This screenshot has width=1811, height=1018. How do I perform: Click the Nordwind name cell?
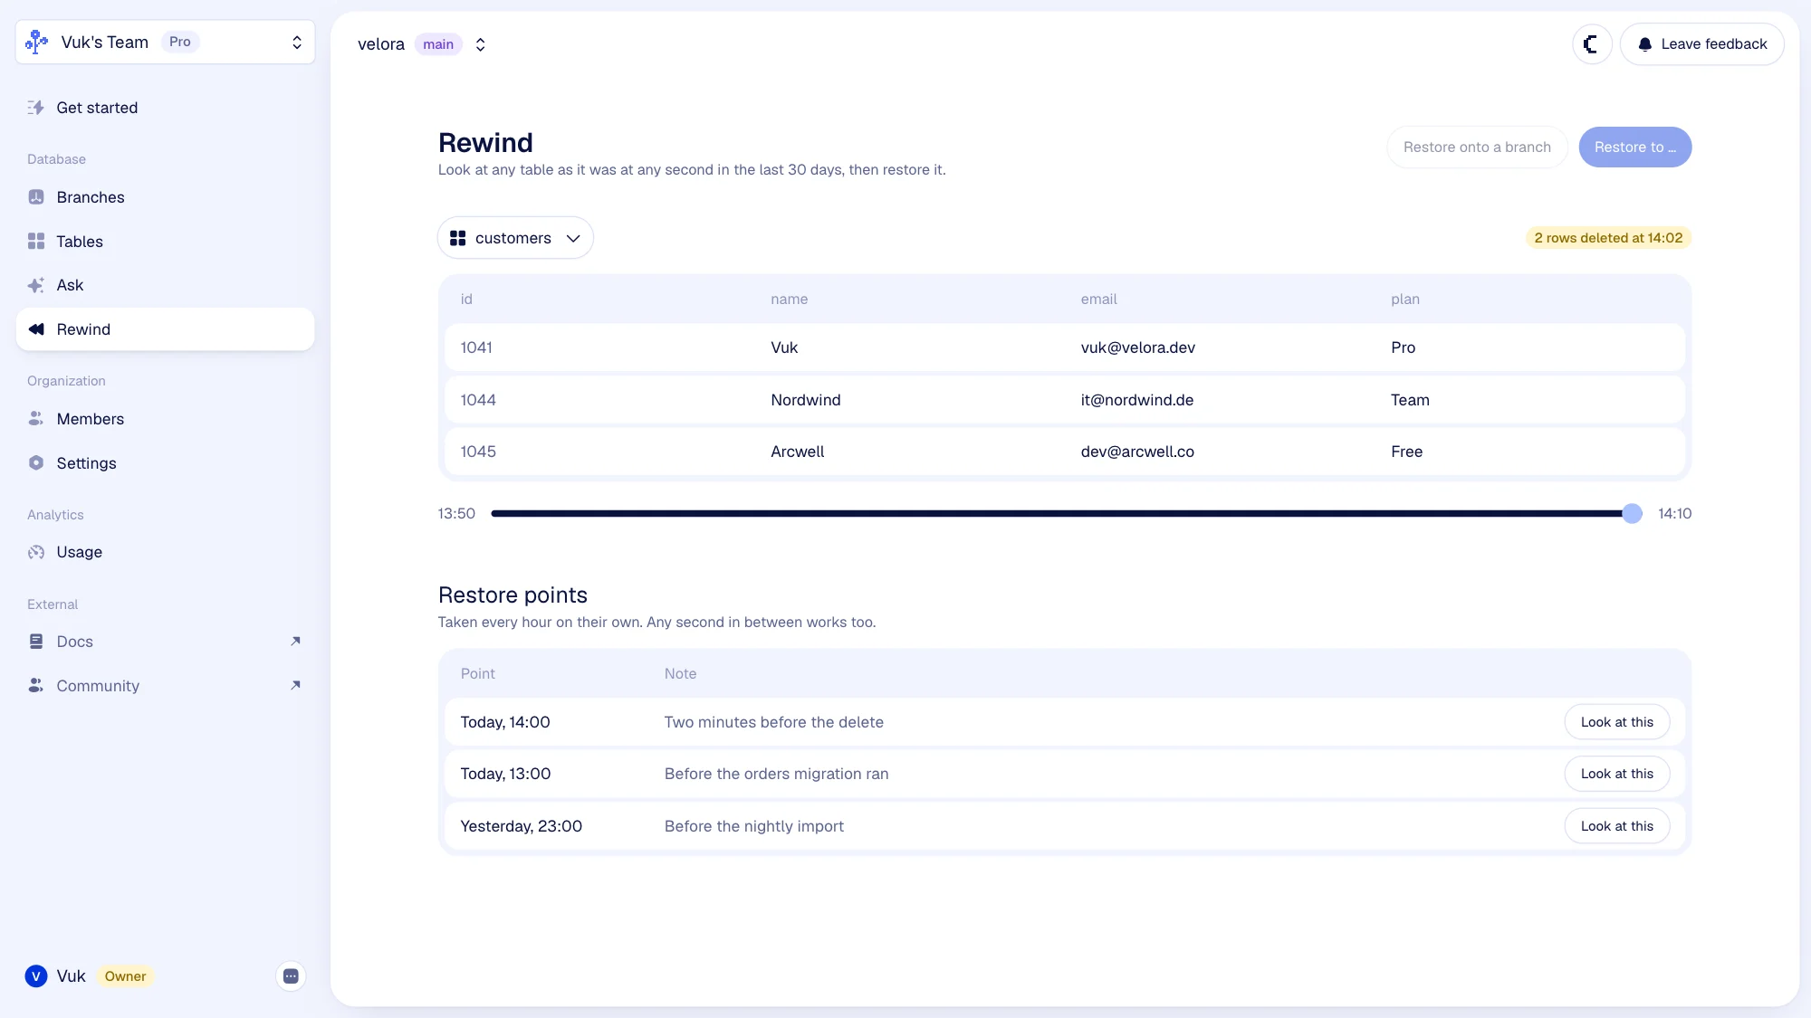[x=806, y=400]
